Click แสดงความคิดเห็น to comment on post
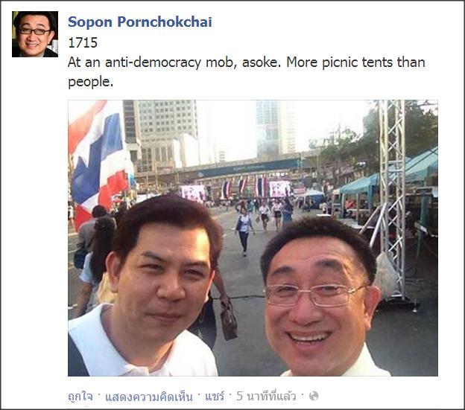This screenshot has height=410, width=465. (x=149, y=396)
